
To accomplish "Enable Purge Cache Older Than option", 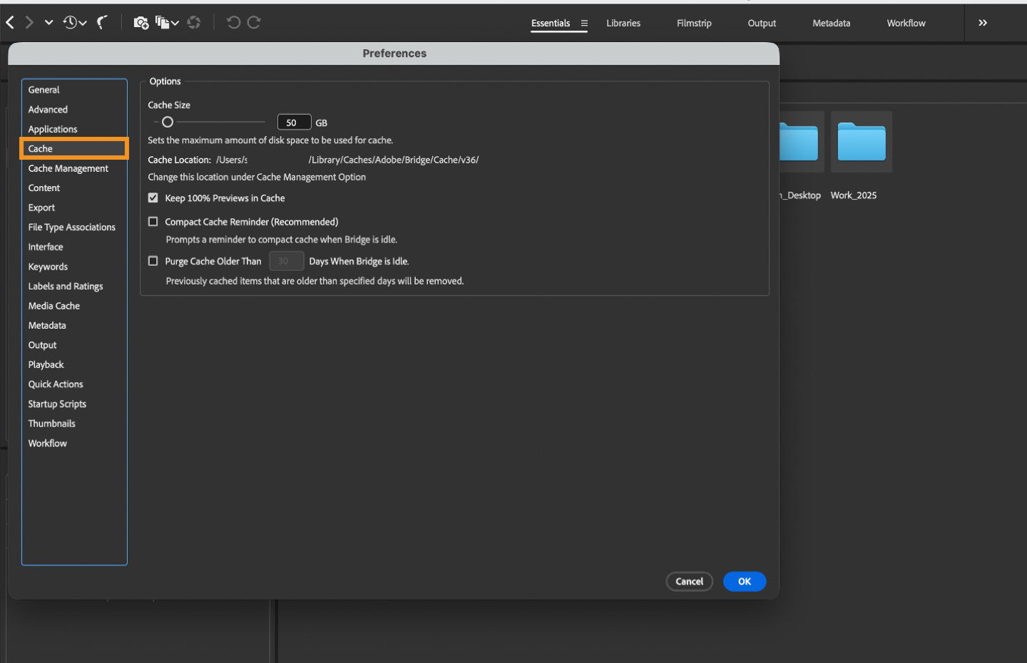I will click(153, 261).
